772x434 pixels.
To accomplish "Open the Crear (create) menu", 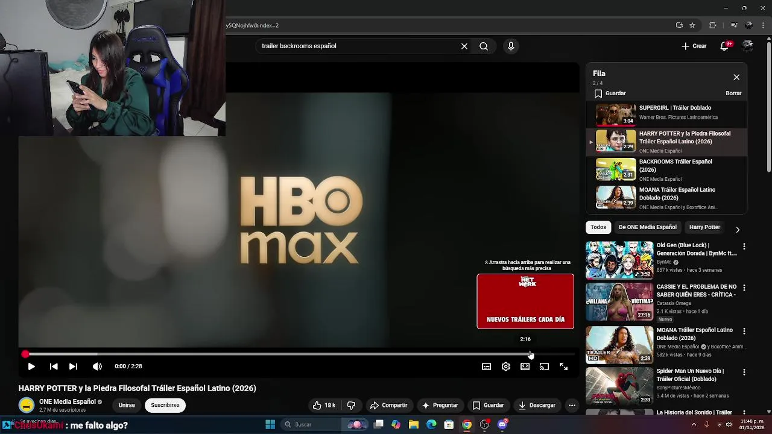I will [694, 46].
